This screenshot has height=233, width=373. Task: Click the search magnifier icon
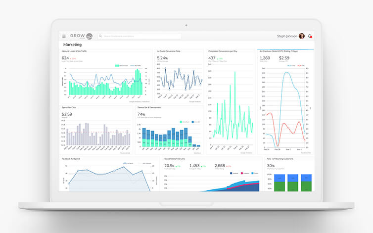[x=100, y=36]
